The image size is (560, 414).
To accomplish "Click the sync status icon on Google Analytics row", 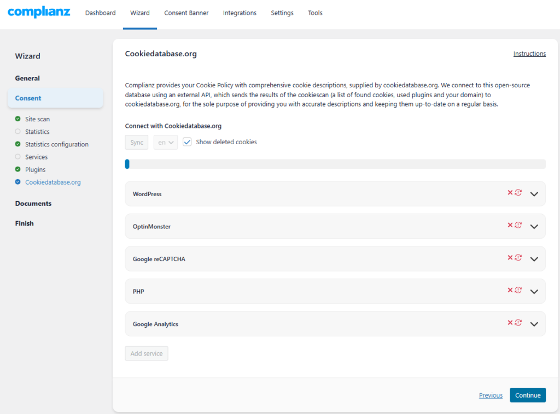I will [x=518, y=322].
